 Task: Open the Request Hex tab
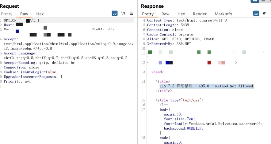coord(40,14)
